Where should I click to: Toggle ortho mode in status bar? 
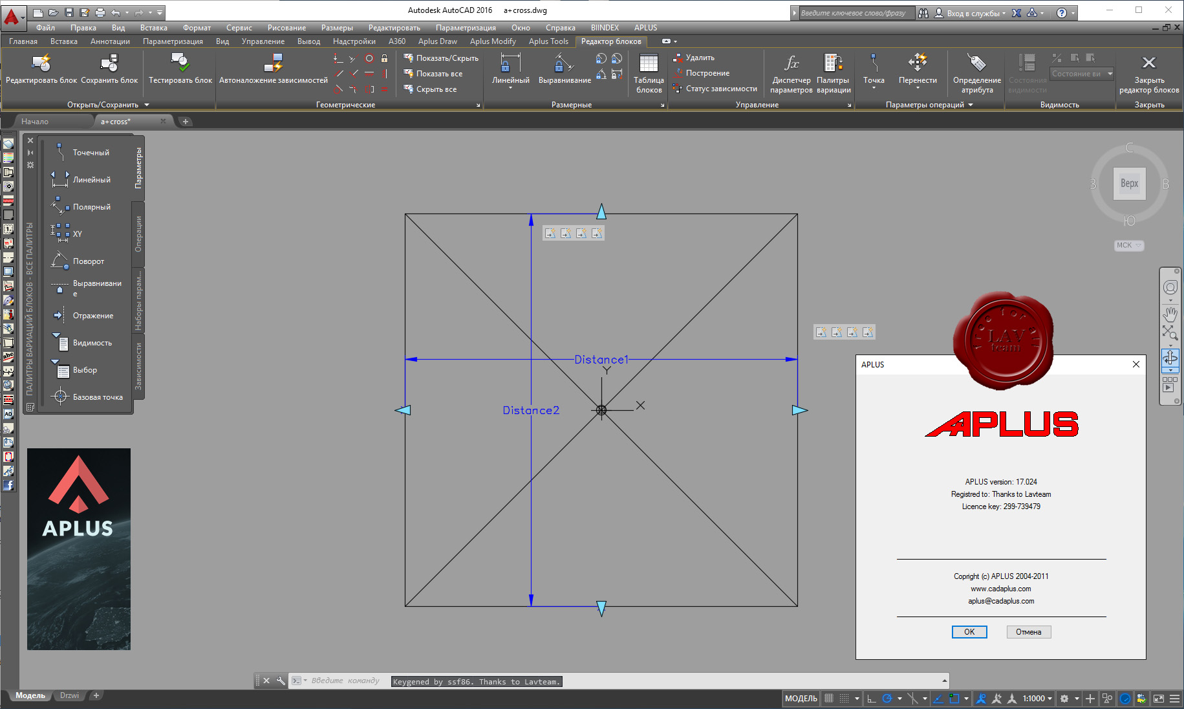[872, 699]
